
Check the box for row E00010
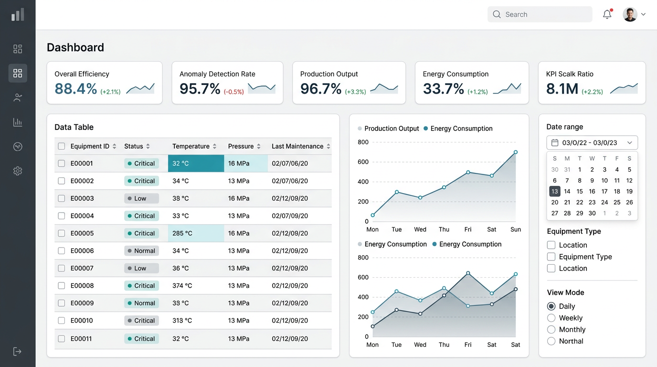click(x=62, y=321)
